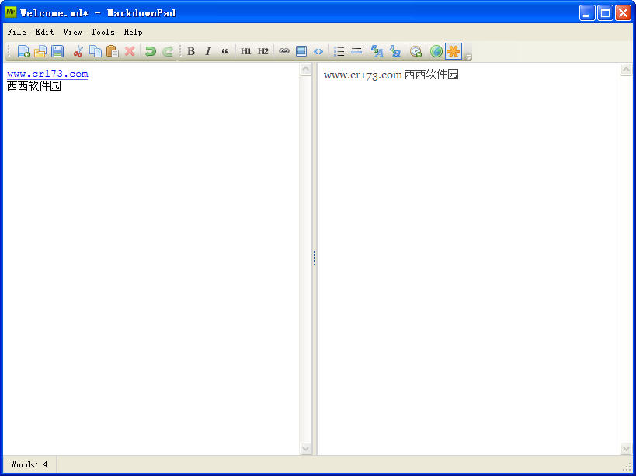The width and height of the screenshot is (636, 476).
Task: Open the Edit menu
Action: (44, 32)
